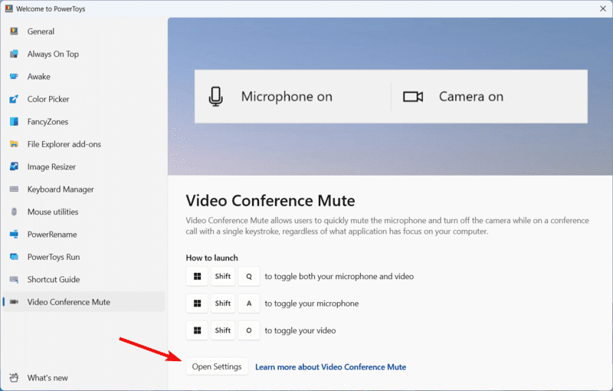This screenshot has width=613, height=391.
Task: Open the General page
Action: point(84,31)
